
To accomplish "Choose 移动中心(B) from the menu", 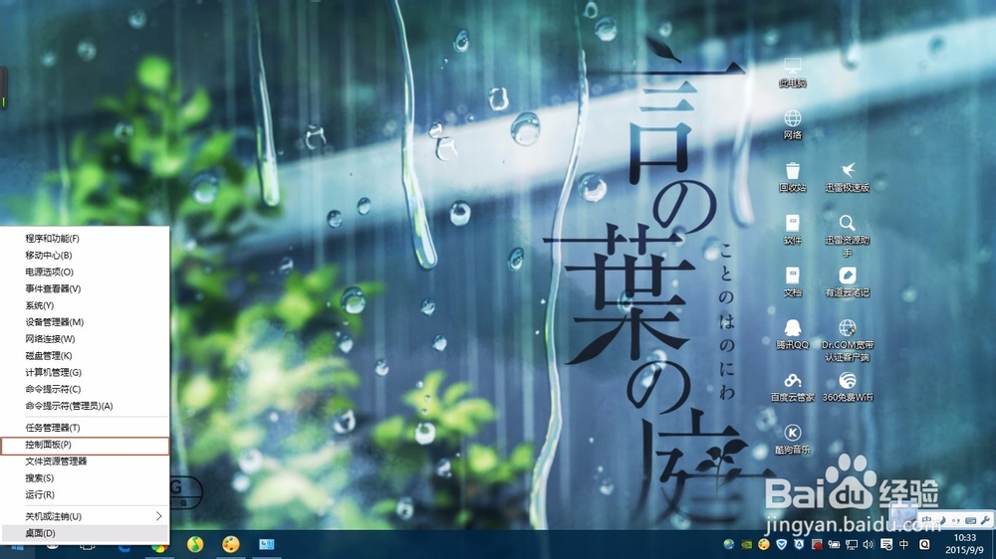I will (85, 255).
